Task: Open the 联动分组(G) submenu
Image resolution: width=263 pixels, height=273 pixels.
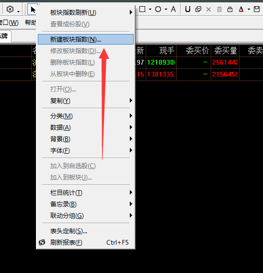Action: pos(86,216)
